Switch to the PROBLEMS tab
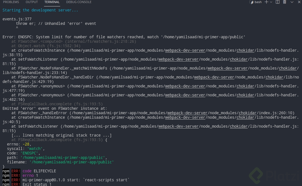The image size is (302, 186). (11, 2)
